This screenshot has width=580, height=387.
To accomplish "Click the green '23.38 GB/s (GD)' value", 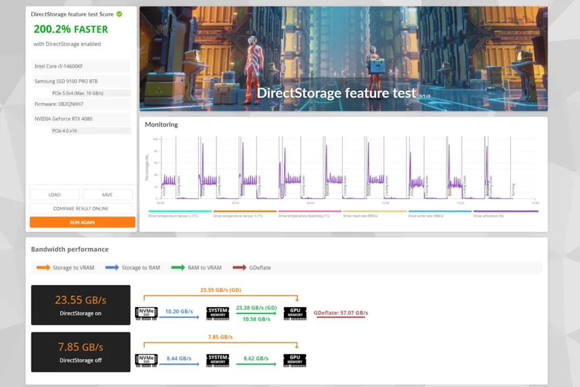I will coord(257,308).
